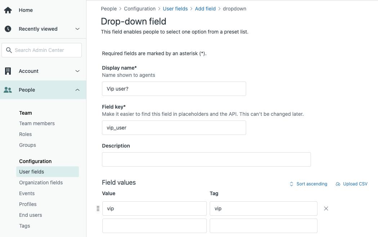The image size is (378, 237).
Task: Focus the Display name input
Action: coord(174,89)
